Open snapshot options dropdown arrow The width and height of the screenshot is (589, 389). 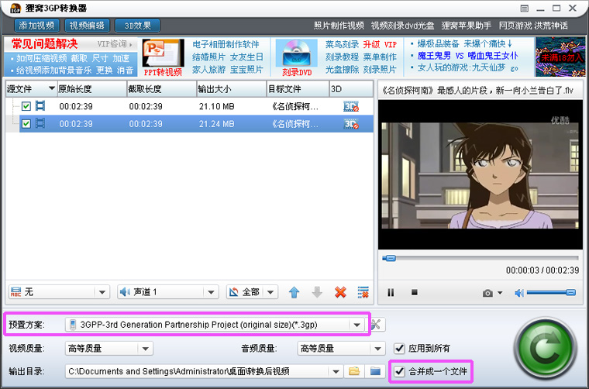pyautogui.click(x=500, y=293)
